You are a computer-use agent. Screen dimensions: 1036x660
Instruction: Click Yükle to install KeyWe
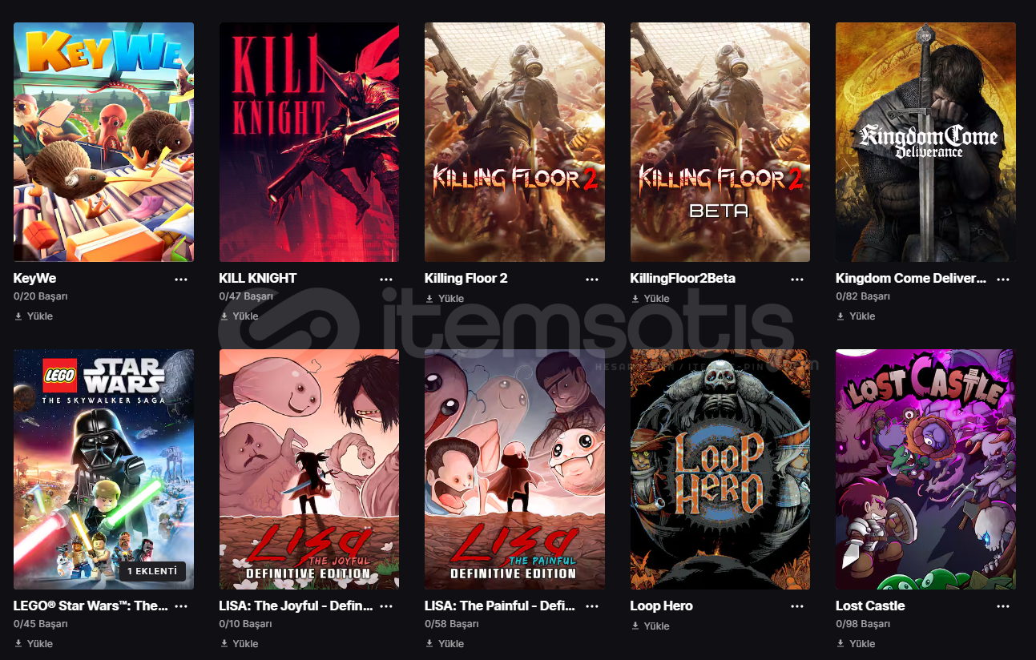pyautogui.click(x=33, y=316)
